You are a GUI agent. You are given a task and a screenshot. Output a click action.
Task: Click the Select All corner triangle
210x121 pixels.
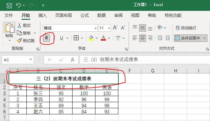[x=6, y=71]
